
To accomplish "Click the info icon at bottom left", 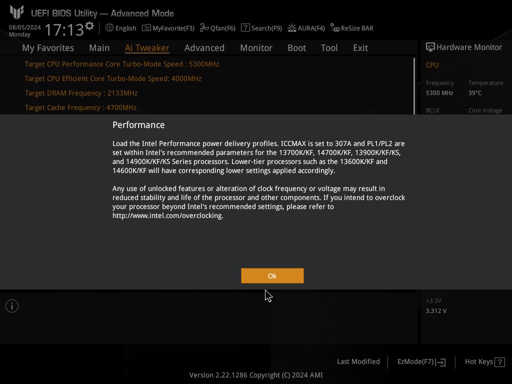I will point(12,306).
